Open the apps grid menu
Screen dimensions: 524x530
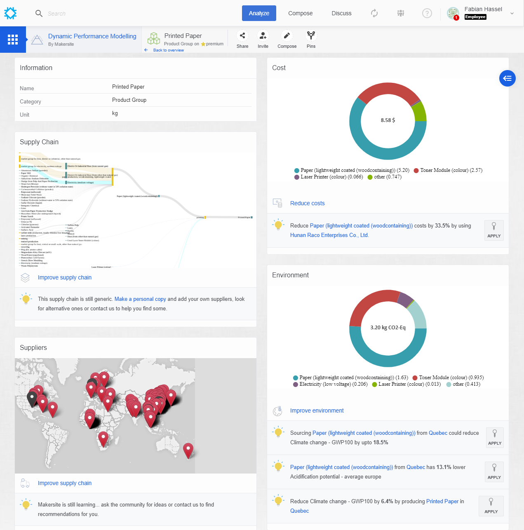pos(13,40)
